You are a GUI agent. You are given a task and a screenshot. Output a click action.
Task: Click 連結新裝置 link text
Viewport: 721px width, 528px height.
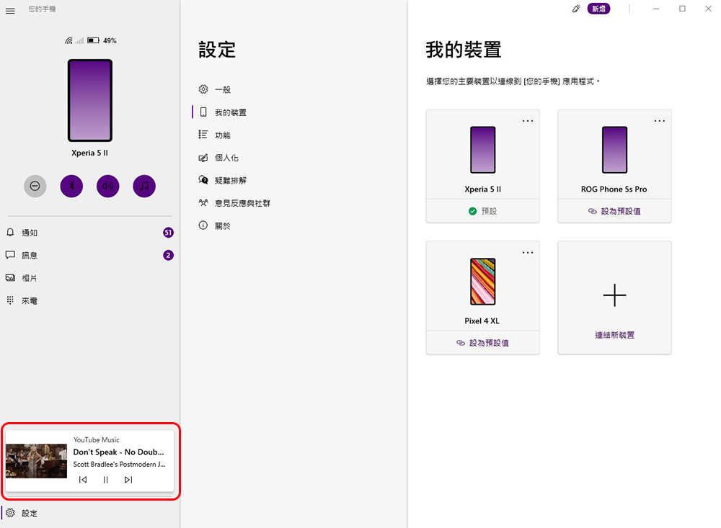[614, 335]
